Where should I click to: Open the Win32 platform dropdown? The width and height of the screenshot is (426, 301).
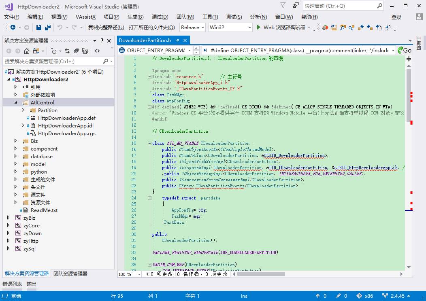tap(230, 28)
